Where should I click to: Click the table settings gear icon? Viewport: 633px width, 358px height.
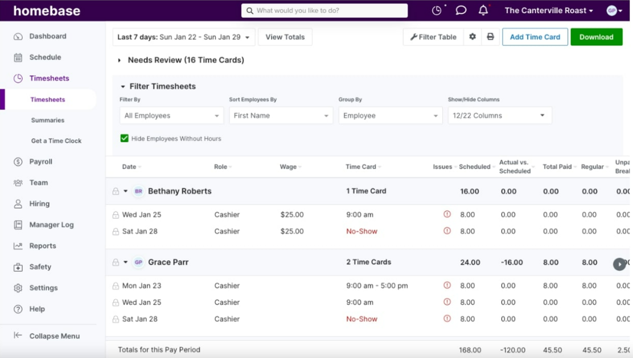pos(473,37)
